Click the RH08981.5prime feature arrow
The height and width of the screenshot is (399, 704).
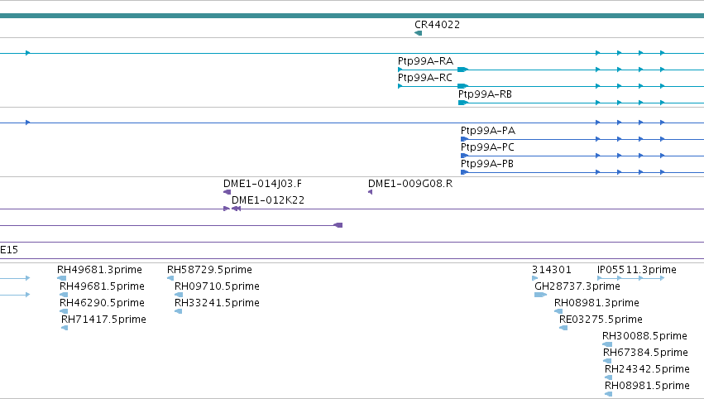(608, 394)
